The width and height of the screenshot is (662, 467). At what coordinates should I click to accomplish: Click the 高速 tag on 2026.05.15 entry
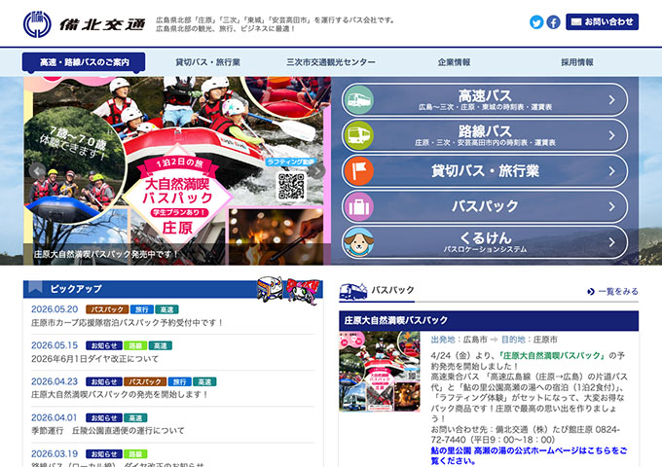coord(161,346)
